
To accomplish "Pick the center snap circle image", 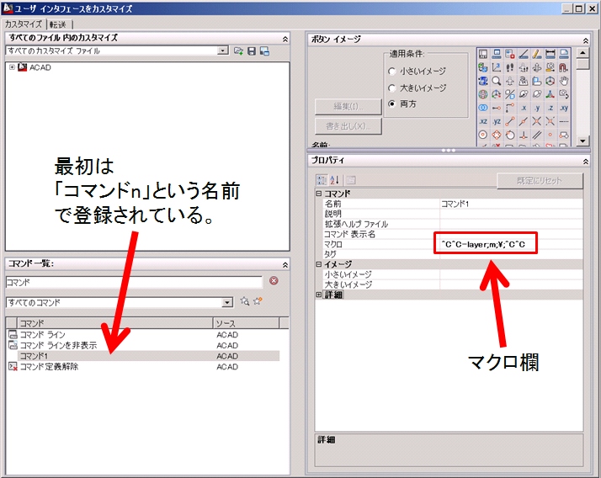I will coord(483,135).
